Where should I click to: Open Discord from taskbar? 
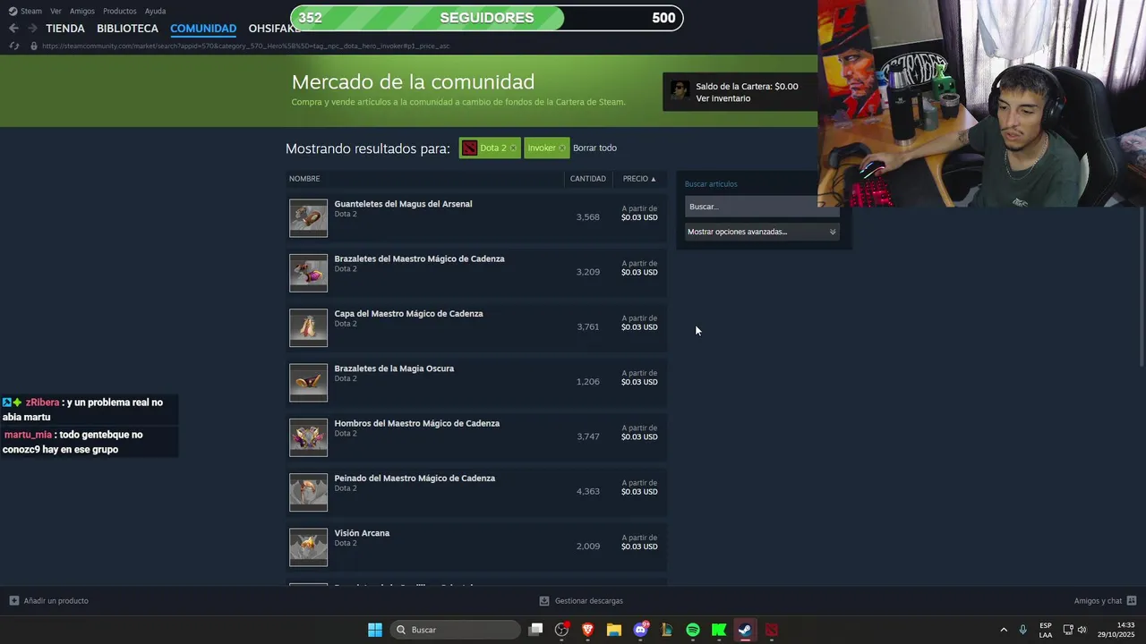(640, 630)
